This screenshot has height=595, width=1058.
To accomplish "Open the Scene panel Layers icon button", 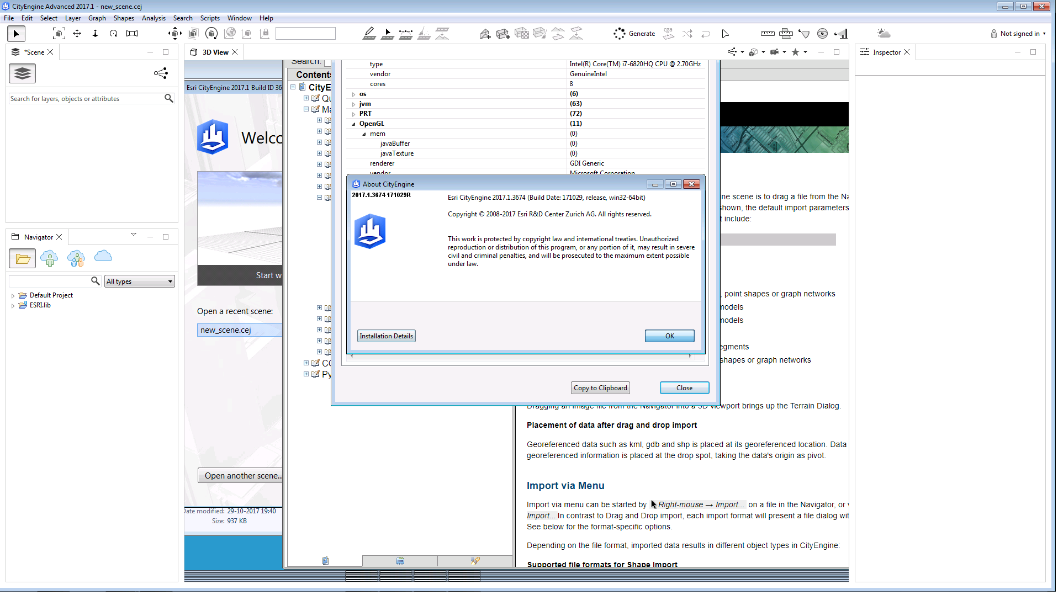I will [x=23, y=73].
